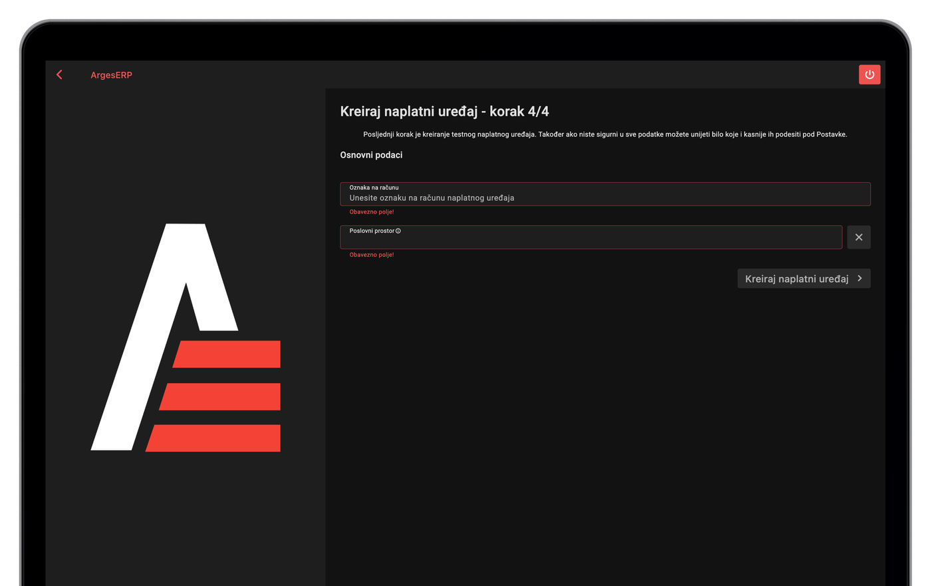Click the page title Kreiraj naplatni uređaj - korak 4/4

pyautogui.click(x=444, y=111)
